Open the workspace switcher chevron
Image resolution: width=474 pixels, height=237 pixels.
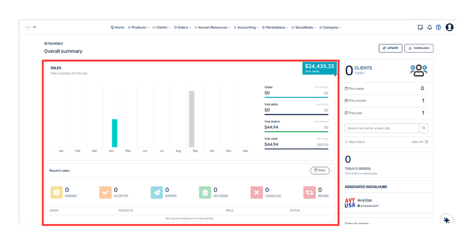click(x=35, y=27)
